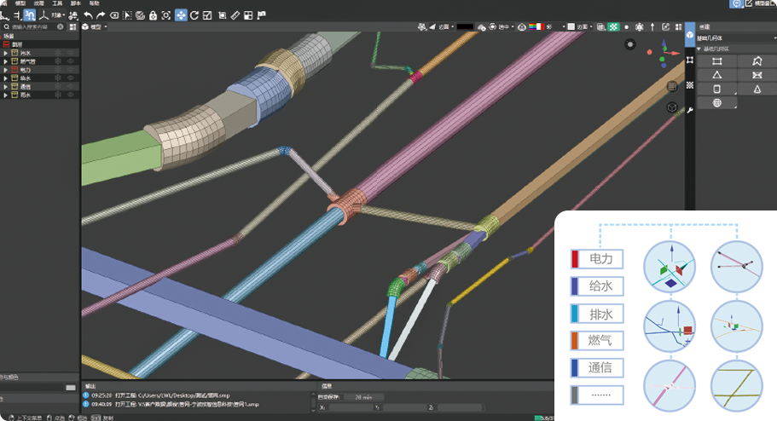Select the cone primitive in create panel
Viewport: 777px width, 421px height.
(x=757, y=89)
